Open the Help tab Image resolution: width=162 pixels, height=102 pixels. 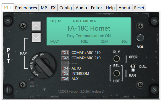point(110,8)
